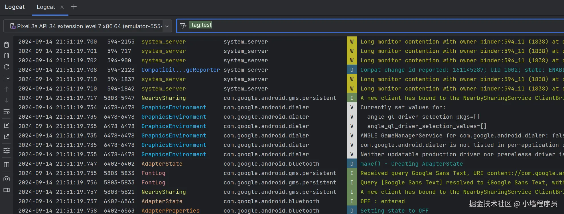Screen dimensions: 564x214
Task: Click 'Received query Google Sans Text' message
Action: click(x=462, y=173)
